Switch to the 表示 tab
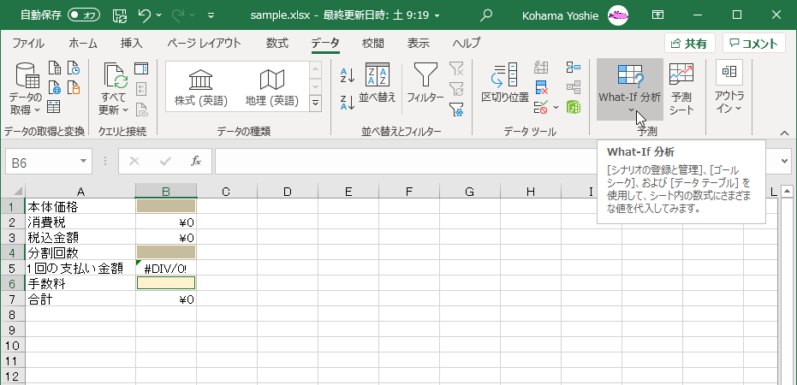This screenshot has width=797, height=385. click(418, 43)
